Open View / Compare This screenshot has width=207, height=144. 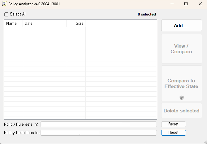tap(181, 49)
